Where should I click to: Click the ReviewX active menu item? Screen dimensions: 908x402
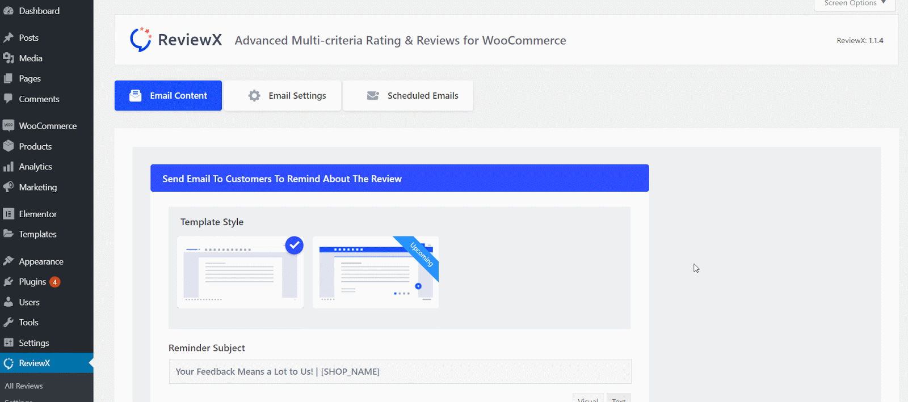(x=47, y=363)
